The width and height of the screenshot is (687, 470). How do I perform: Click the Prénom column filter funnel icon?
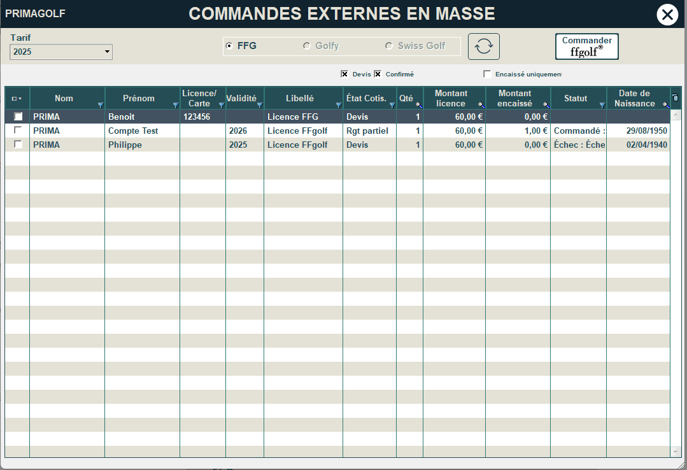pos(175,105)
